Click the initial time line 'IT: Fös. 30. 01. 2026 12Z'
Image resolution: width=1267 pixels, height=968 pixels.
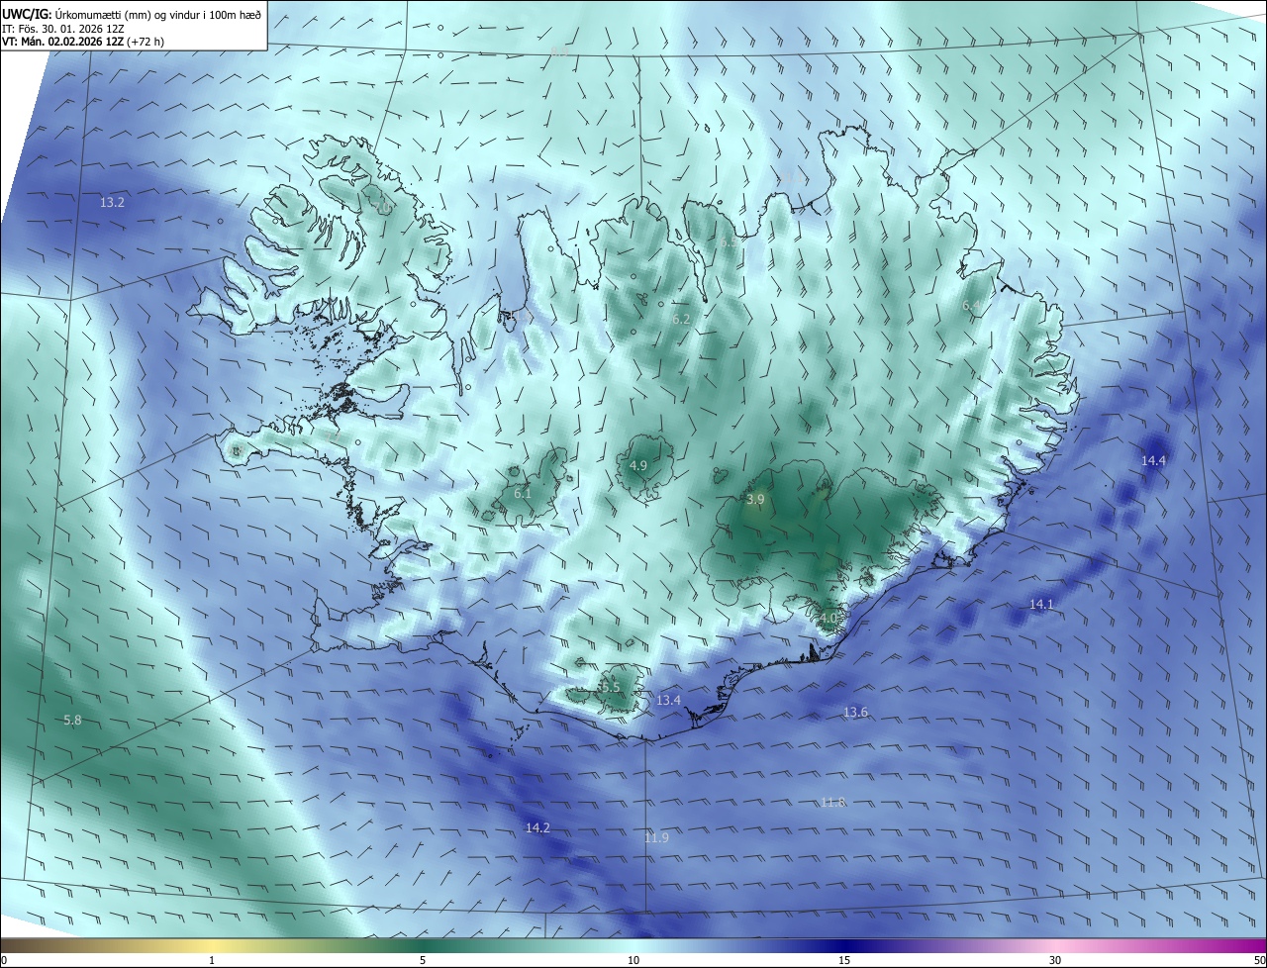[x=64, y=28]
